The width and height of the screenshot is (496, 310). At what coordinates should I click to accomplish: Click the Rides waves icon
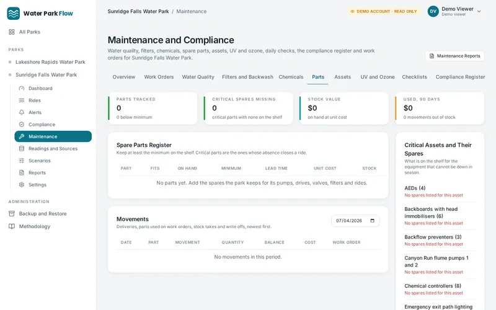coord(22,100)
